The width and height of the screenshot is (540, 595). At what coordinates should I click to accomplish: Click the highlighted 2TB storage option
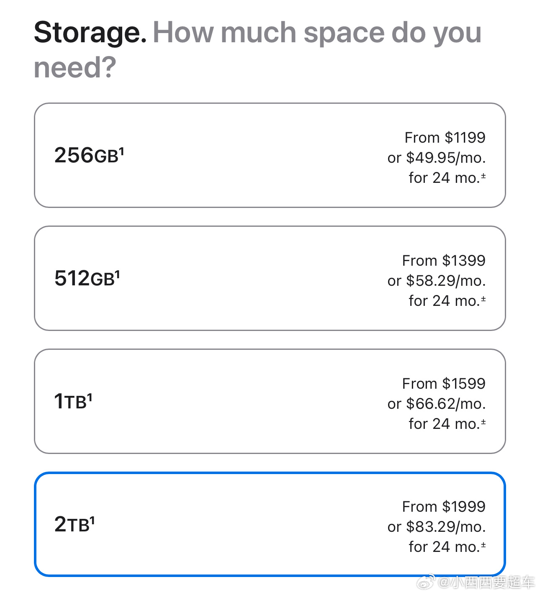[x=270, y=524]
